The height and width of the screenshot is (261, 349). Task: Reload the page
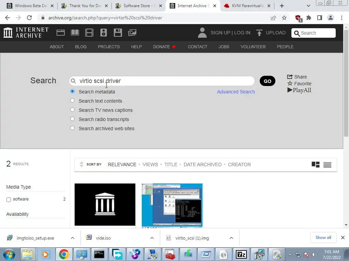click(29, 18)
